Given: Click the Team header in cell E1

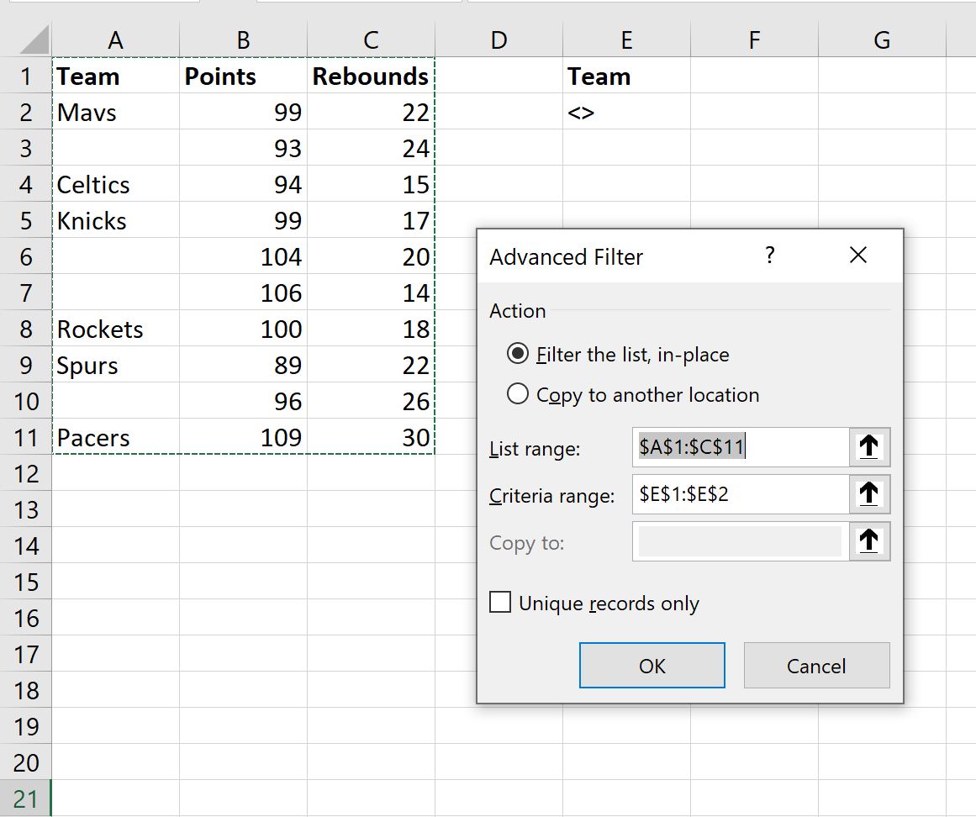Looking at the screenshot, I should (626, 76).
